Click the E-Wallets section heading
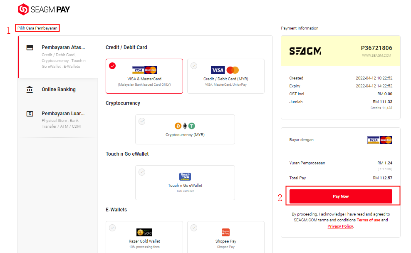The width and height of the screenshot is (411, 253). 116,210
